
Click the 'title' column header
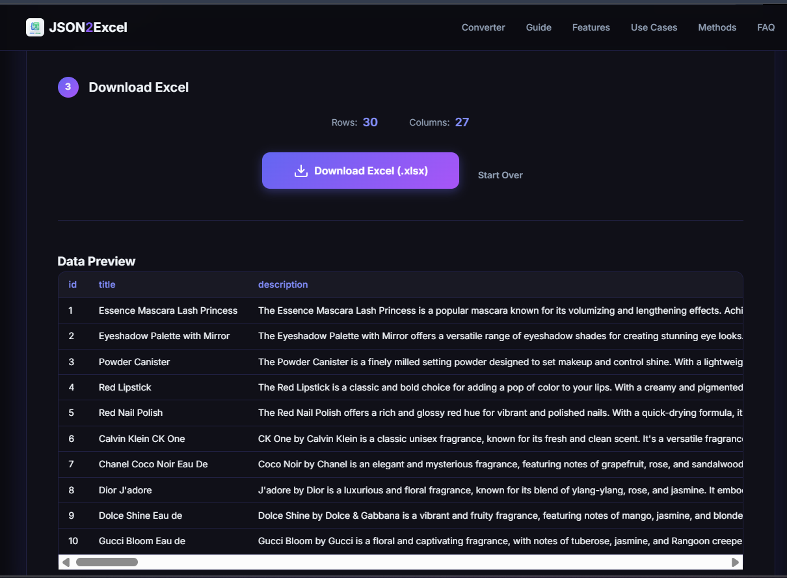click(x=107, y=284)
